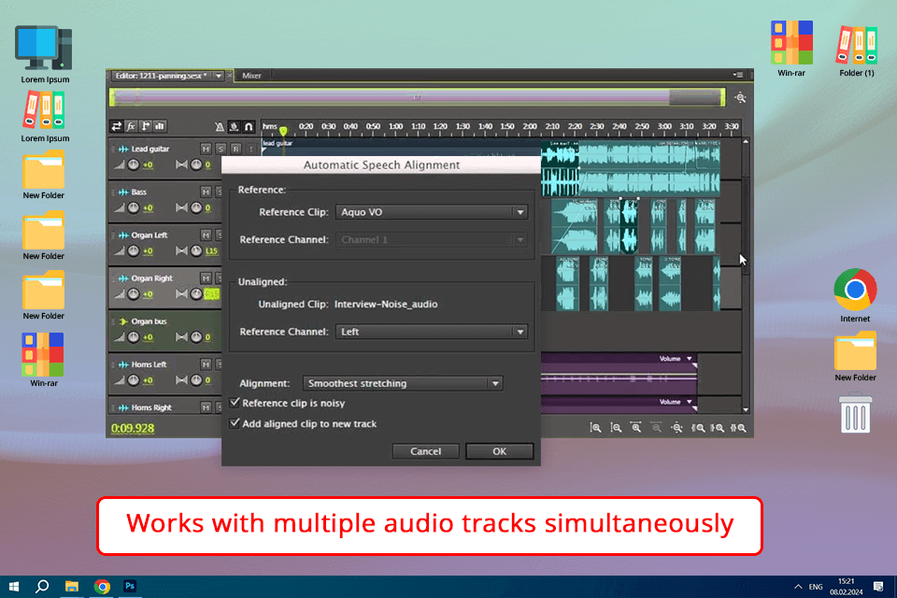Select the Editor 1211-panning.sesx tab
The image size is (897, 598).
(162, 76)
